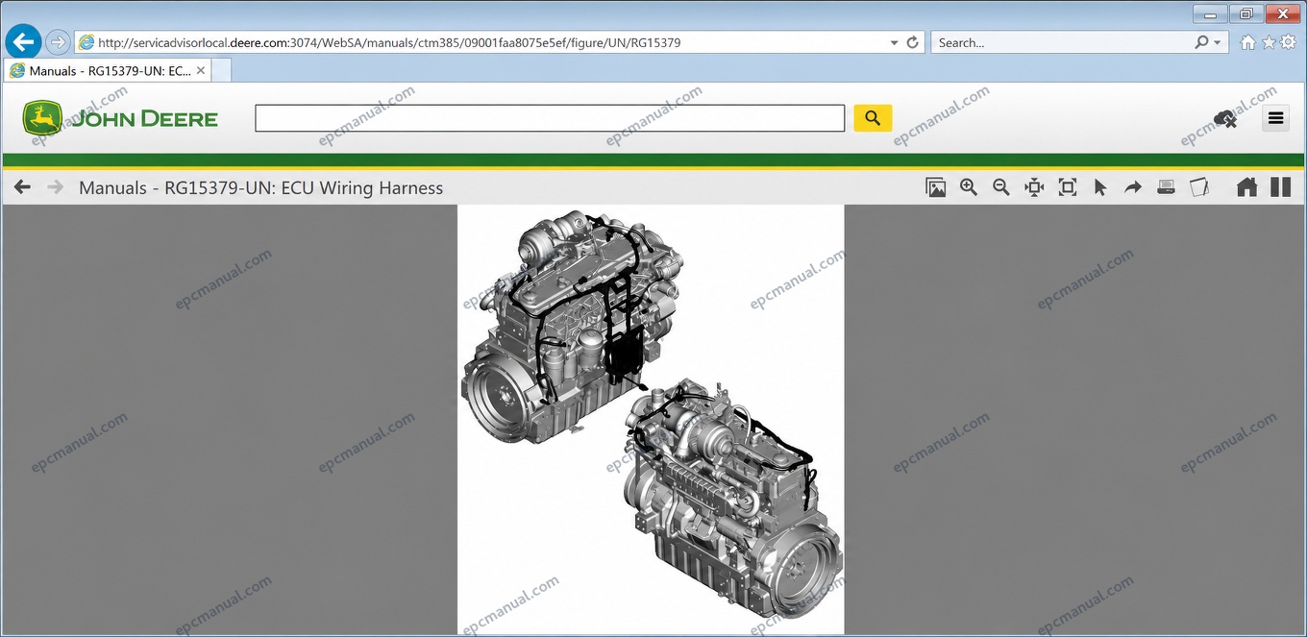The height and width of the screenshot is (637, 1307).
Task: Click the John Deere logo
Action: tap(121, 118)
